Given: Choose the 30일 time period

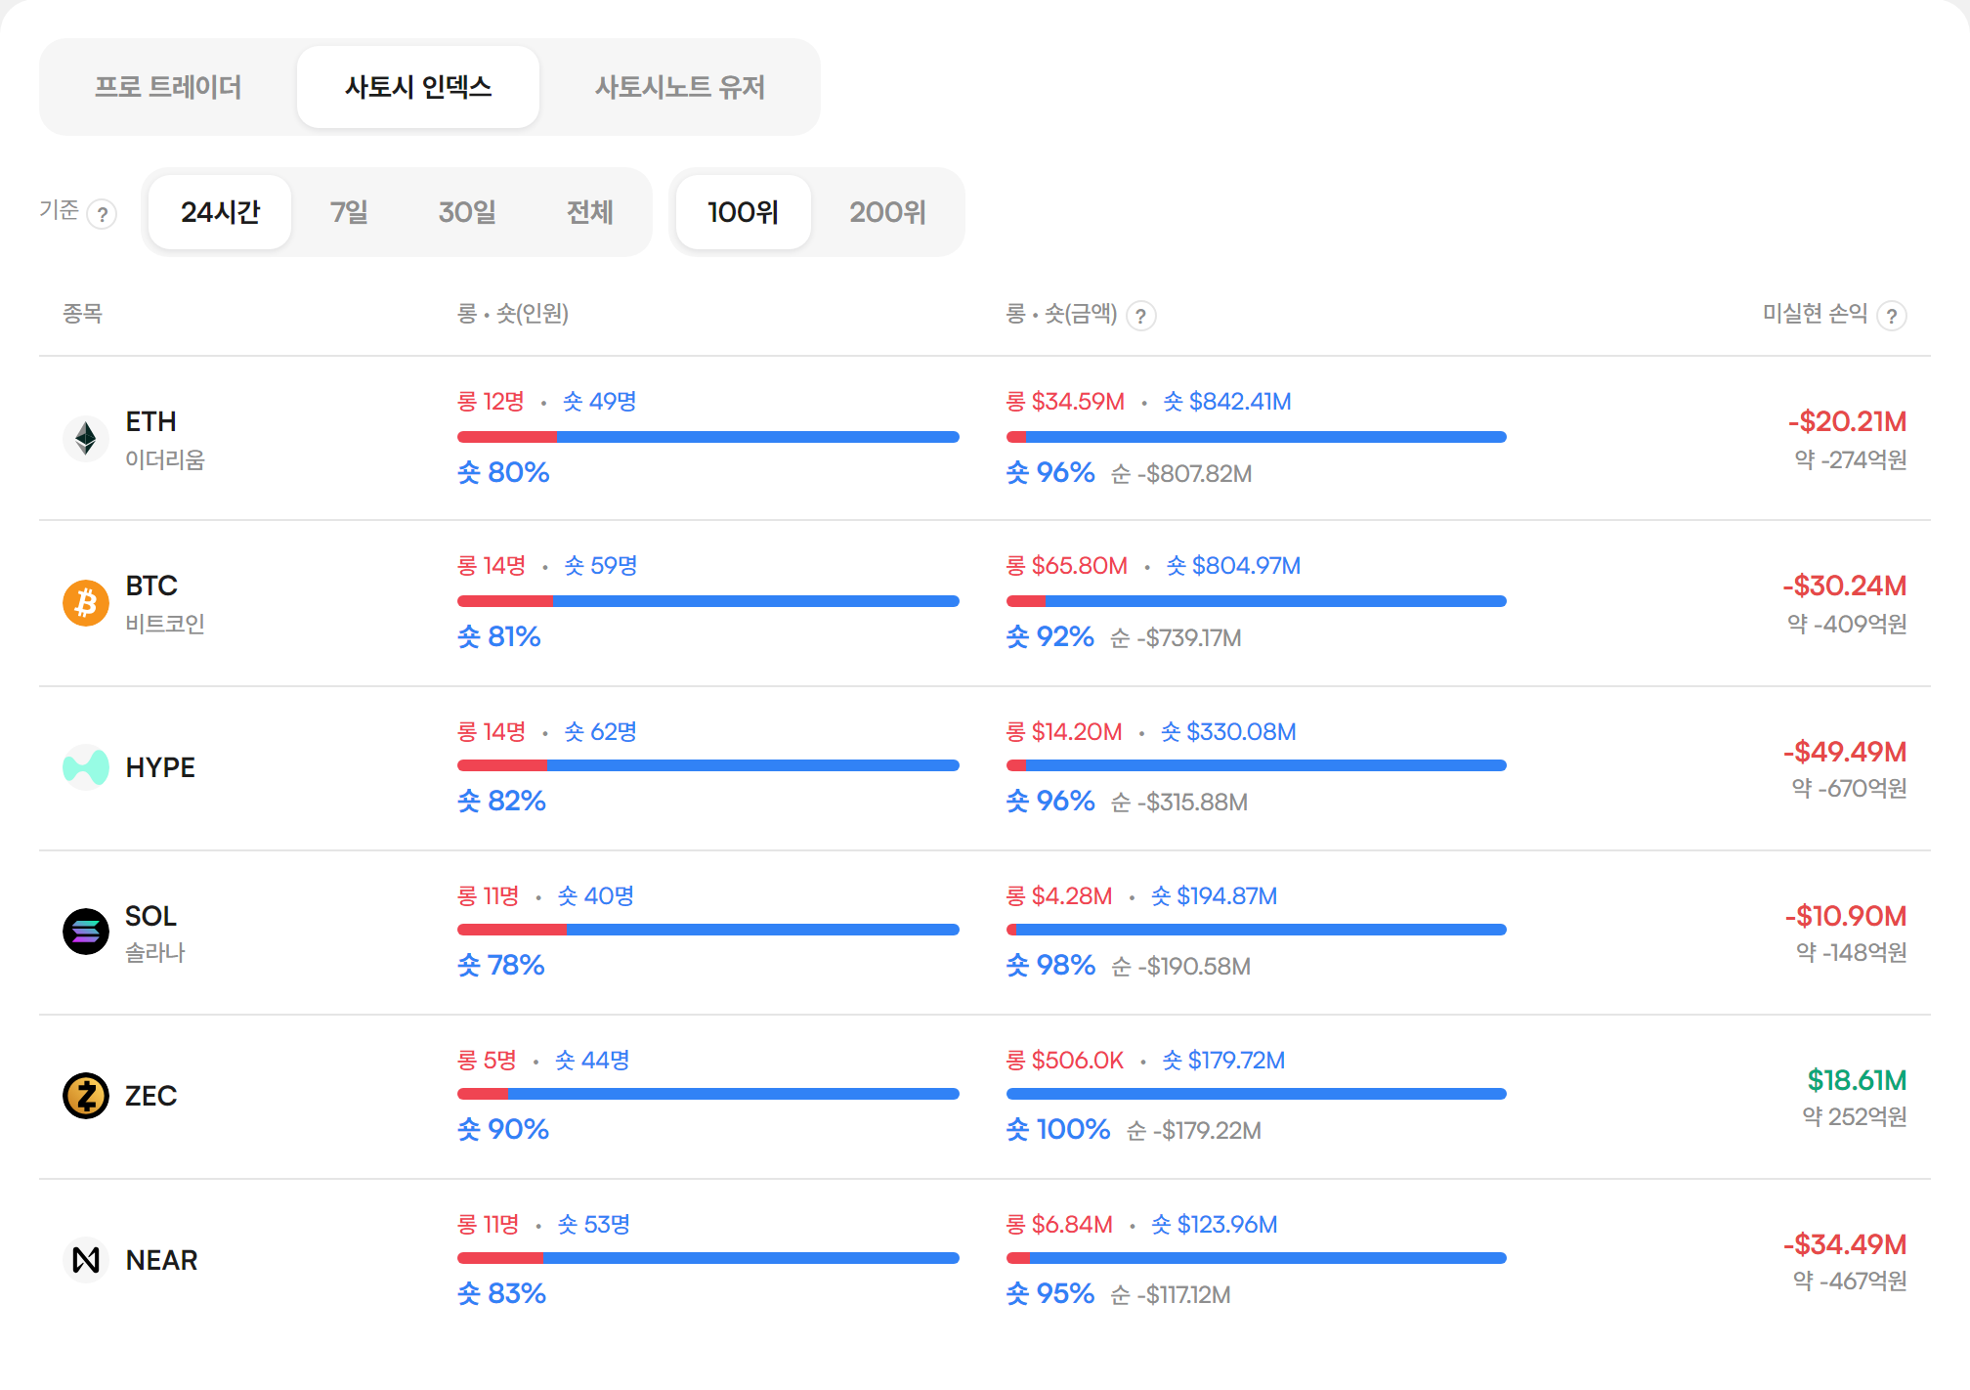Looking at the screenshot, I should point(467,212).
